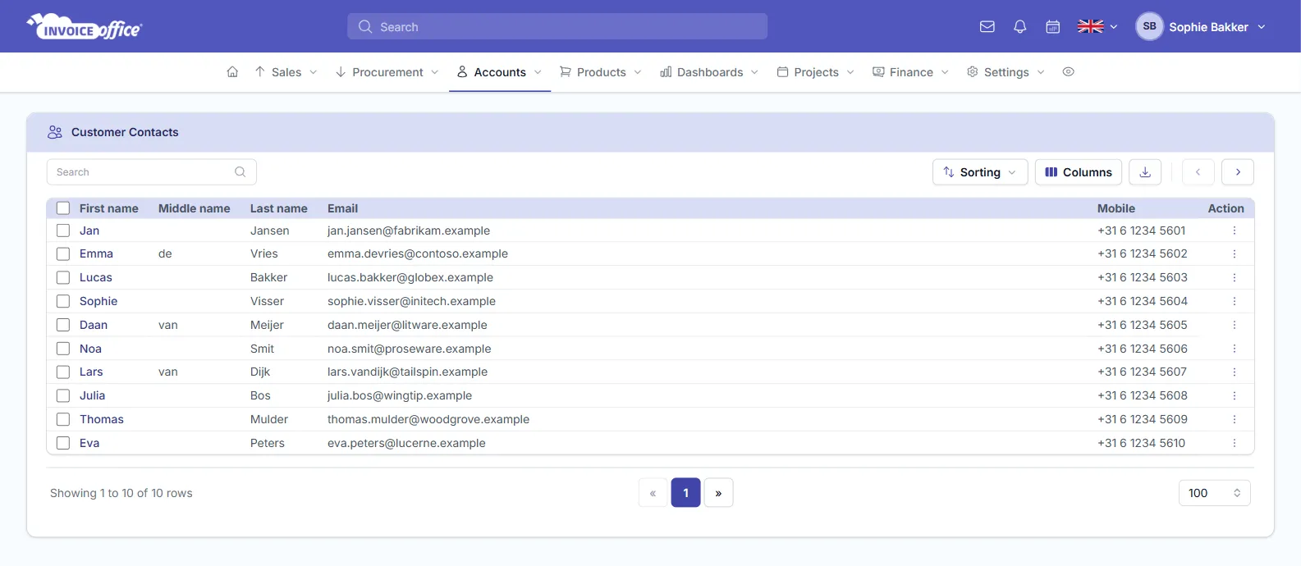1301x566 pixels.
Task: Open contact Thomas by first name link
Action: click(x=102, y=419)
